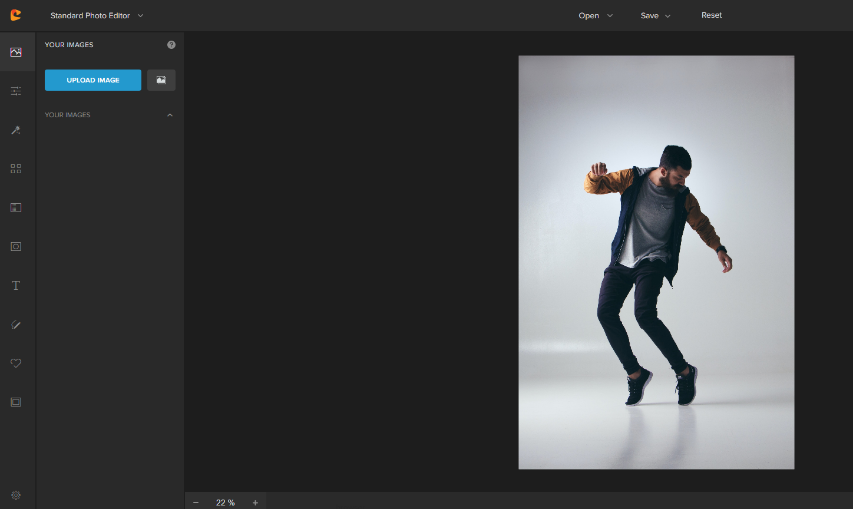The height and width of the screenshot is (509, 853).
Task: Zoom in with the plus button
Action: tap(255, 503)
